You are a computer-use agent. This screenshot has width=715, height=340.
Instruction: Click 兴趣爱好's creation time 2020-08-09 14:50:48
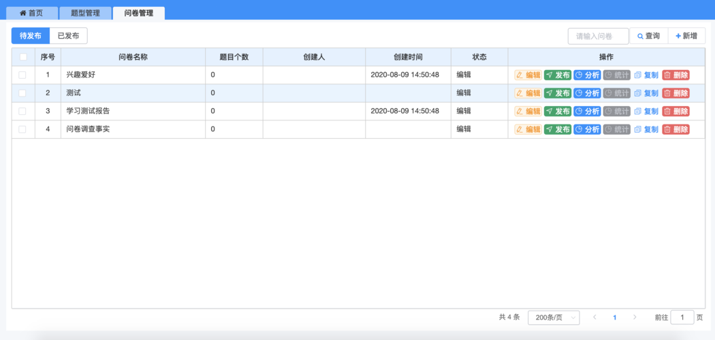pos(405,75)
